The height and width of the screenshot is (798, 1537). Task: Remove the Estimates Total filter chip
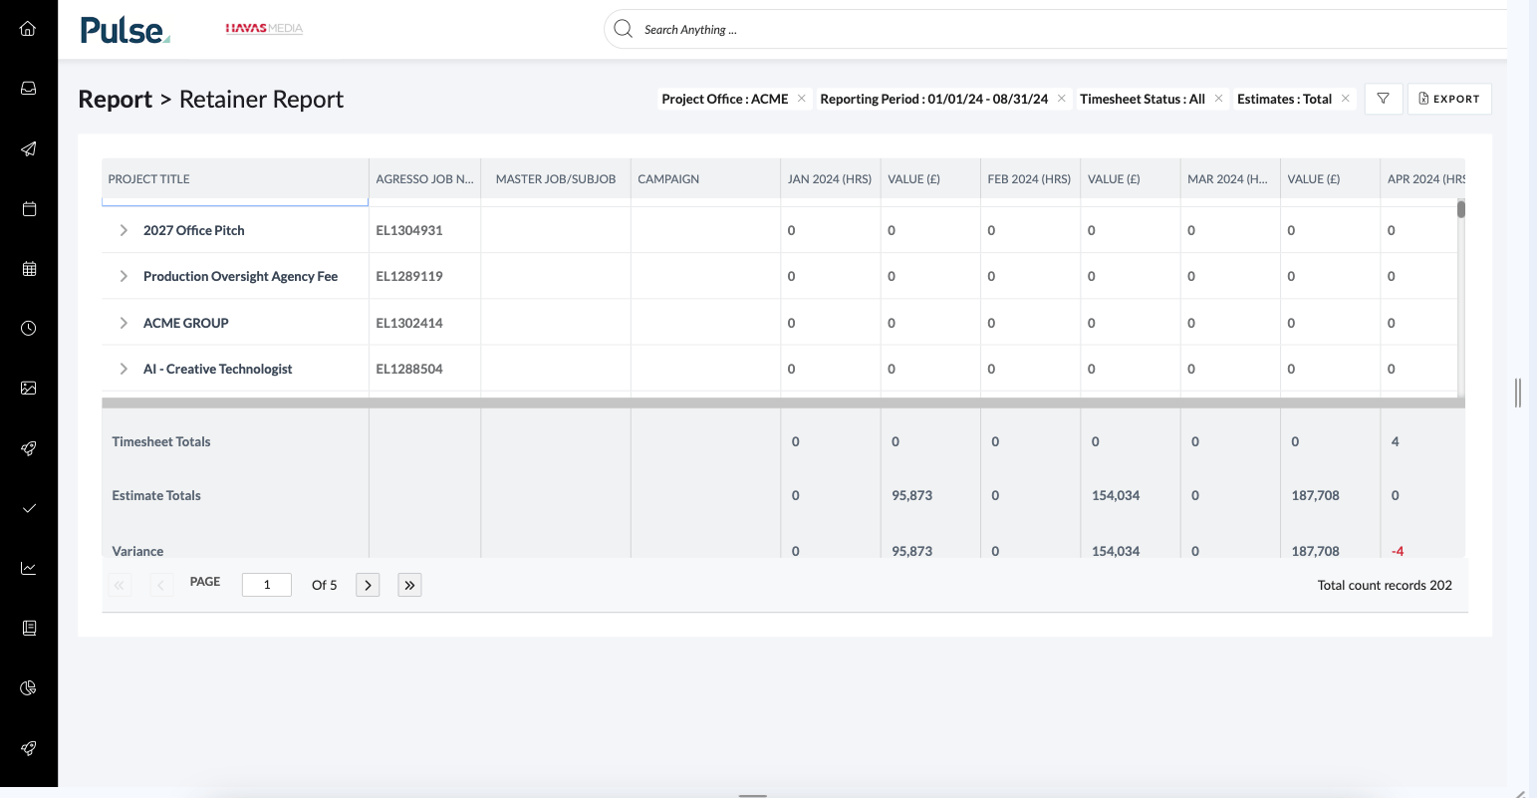[x=1346, y=98]
